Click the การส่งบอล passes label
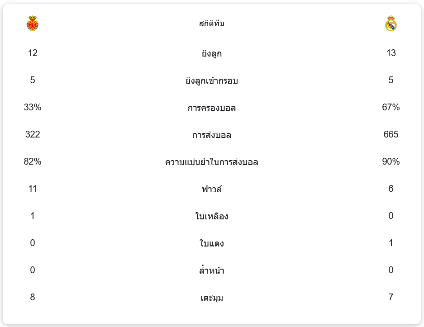This screenshot has width=424, height=327. coord(212,135)
